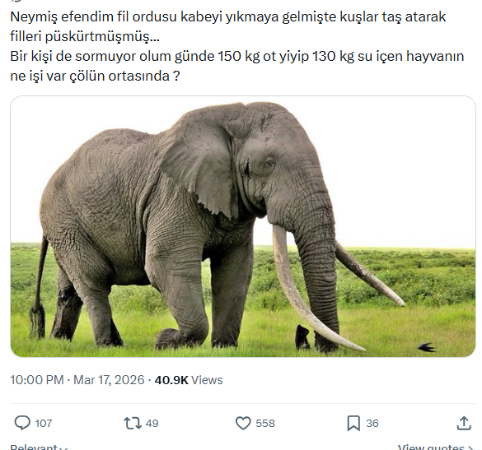
Task: Click the arrow next to View quotes
Action: [x=471, y=448]
